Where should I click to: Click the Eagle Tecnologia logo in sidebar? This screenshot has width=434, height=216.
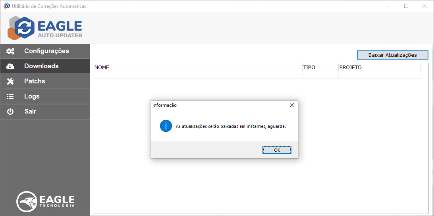click(x=45, y=201)
